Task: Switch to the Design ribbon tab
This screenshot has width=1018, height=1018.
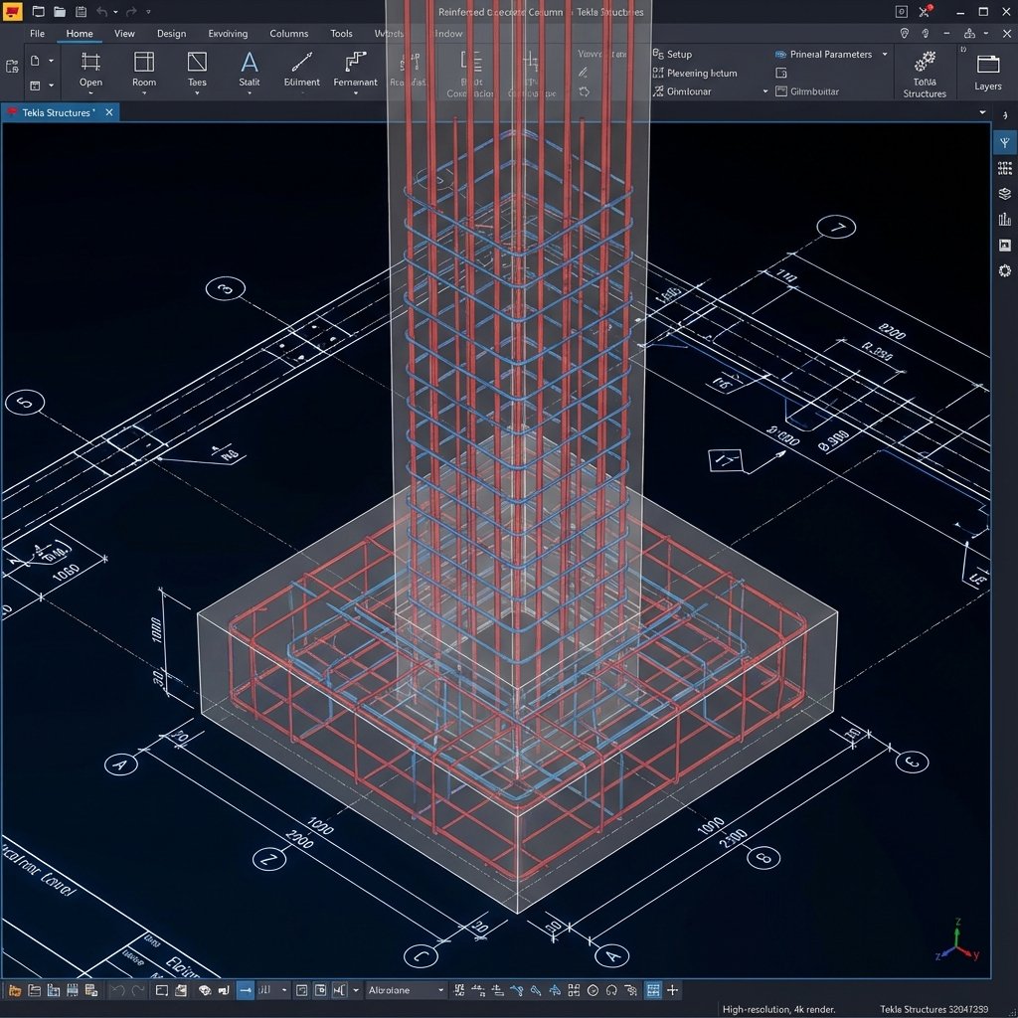Action: click(171, 33)
